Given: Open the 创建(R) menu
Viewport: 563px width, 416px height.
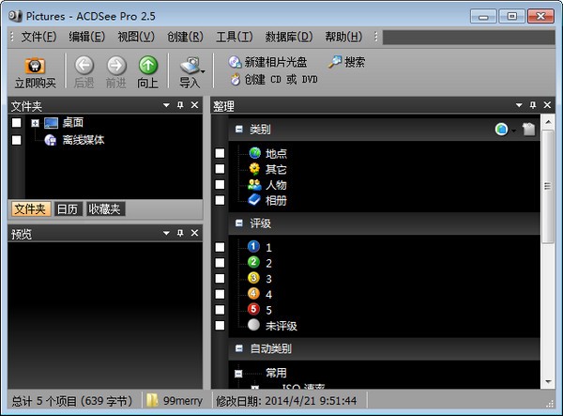Looking at the screenshot, I should pyautogui.click(x=185, y=37).
